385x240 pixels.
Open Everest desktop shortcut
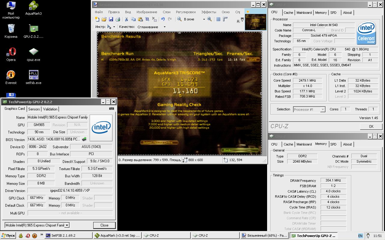[x=11, y=77]
